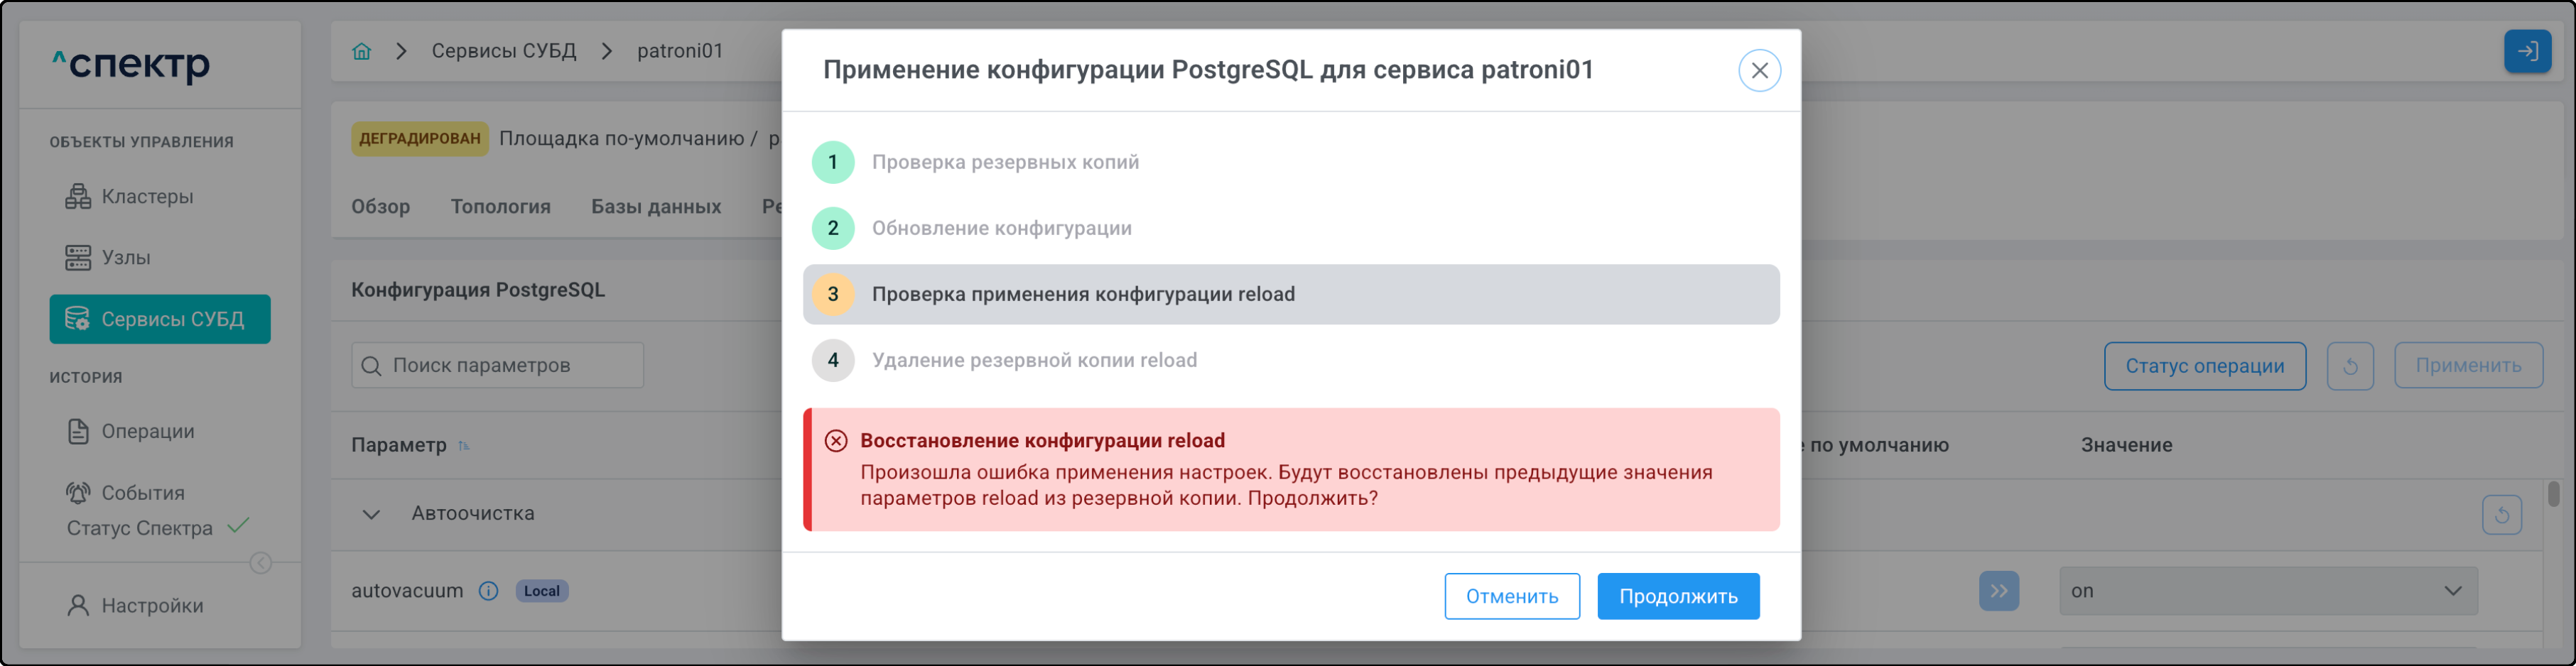Click the double-arrow default value button
This screenshot has height=666, width=2576.
tap(1998, 591)
